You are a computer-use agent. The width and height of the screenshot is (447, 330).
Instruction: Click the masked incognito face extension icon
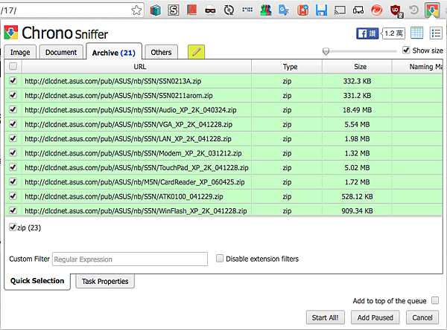(x=210, y=11)
